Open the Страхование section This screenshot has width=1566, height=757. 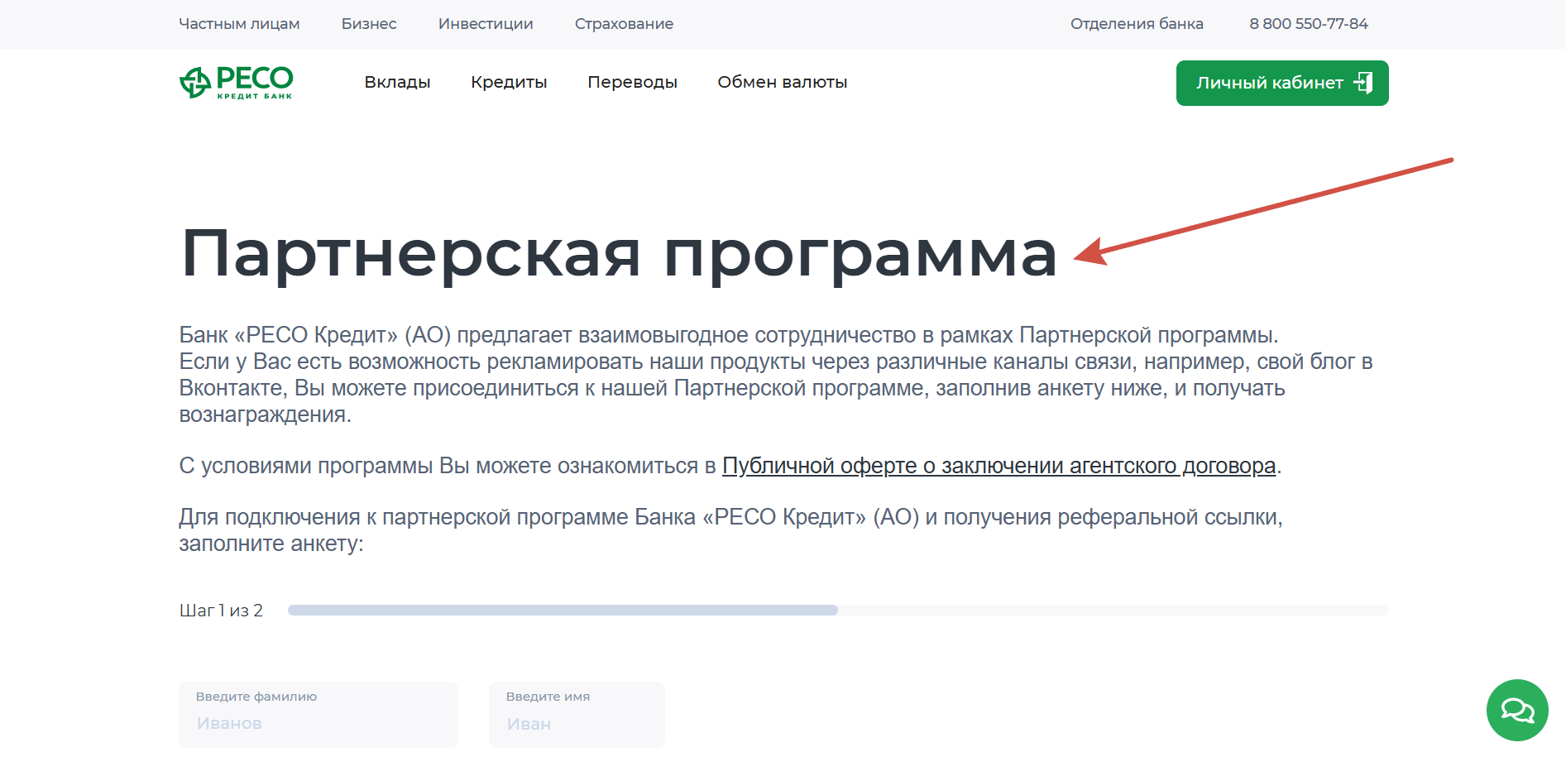point(624,24)
